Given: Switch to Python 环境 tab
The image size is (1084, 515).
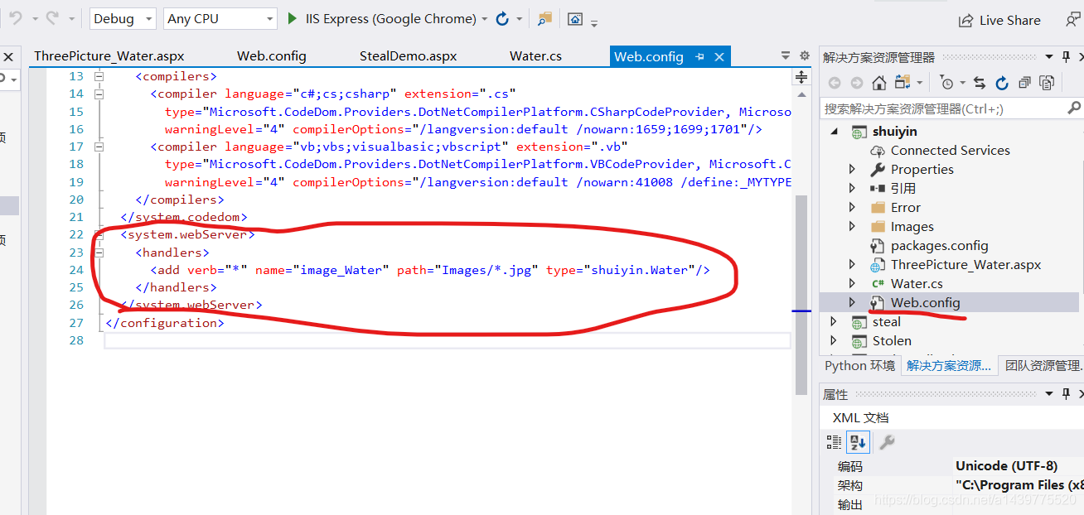Looking at the screenshot, I should [859, 365].
